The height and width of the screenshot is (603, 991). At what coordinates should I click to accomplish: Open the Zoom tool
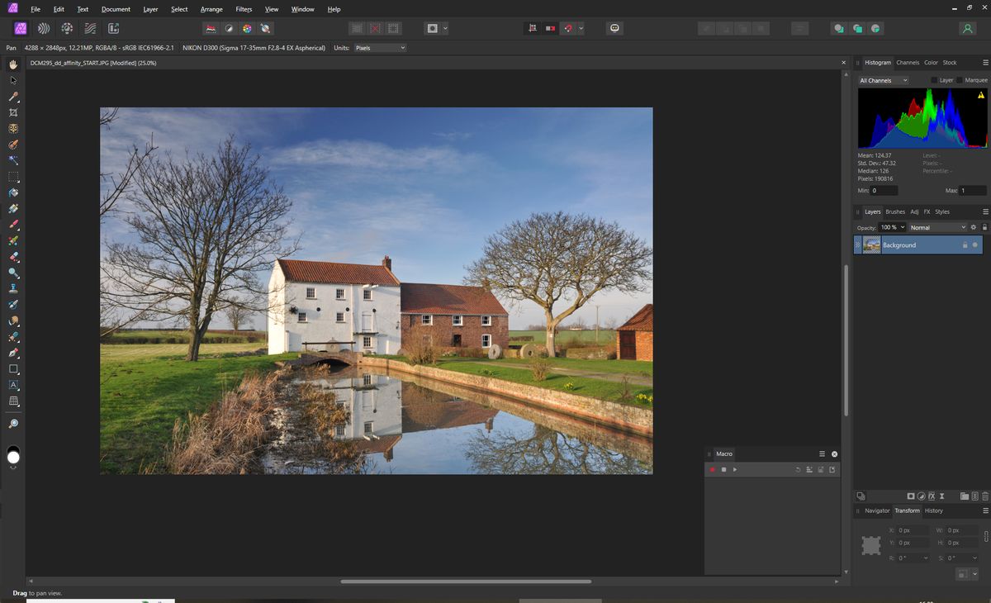point(13,423)
